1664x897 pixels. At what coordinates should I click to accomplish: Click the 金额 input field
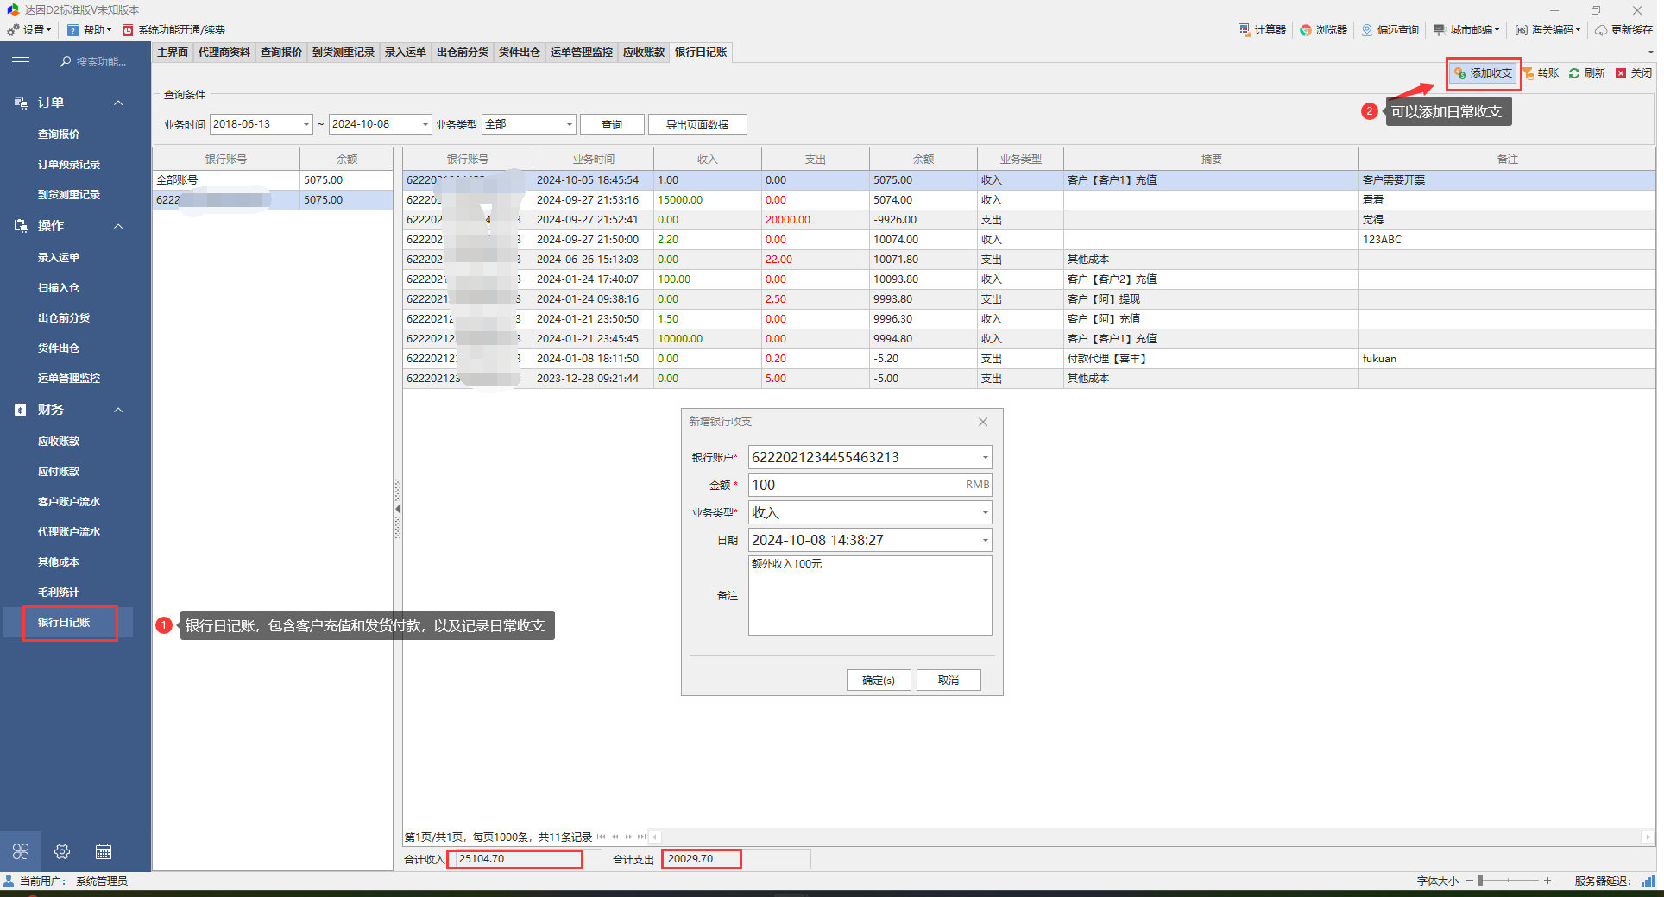854,485
